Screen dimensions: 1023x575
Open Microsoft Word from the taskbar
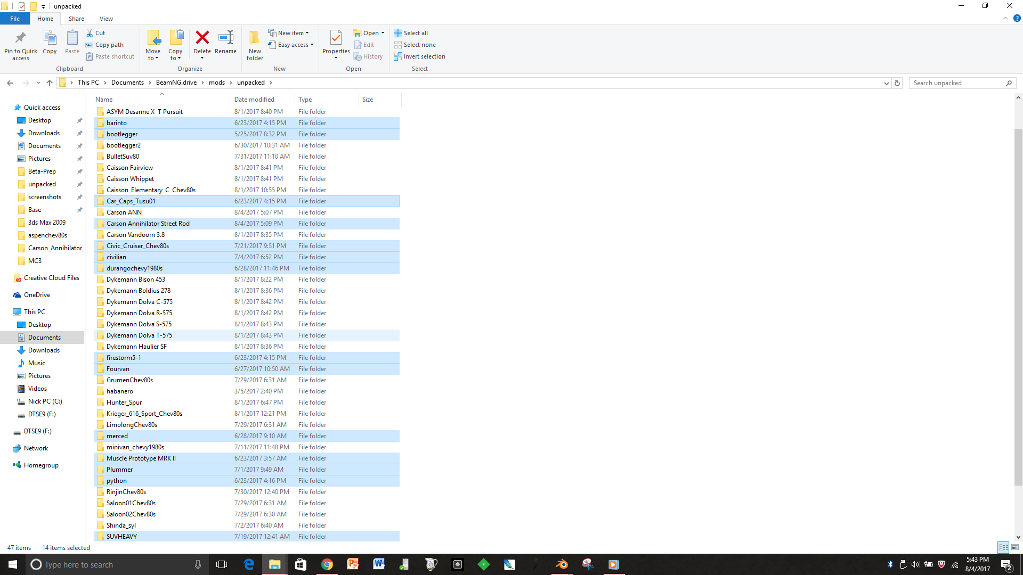tap(379, 564)
